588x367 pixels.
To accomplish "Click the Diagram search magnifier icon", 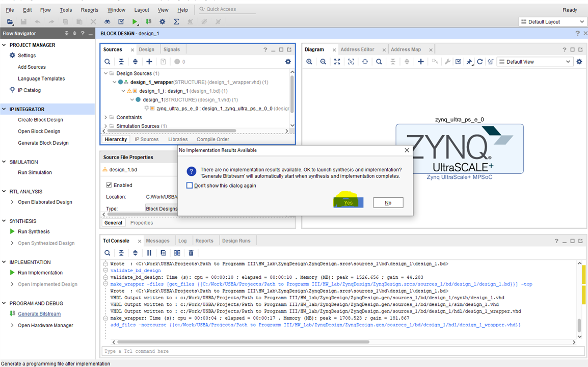I will (379, 62).
